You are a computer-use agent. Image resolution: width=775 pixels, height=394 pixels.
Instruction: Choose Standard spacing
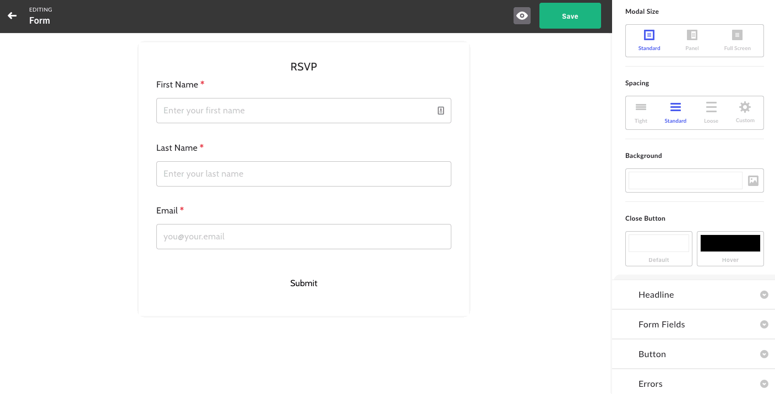click(675, 113)
